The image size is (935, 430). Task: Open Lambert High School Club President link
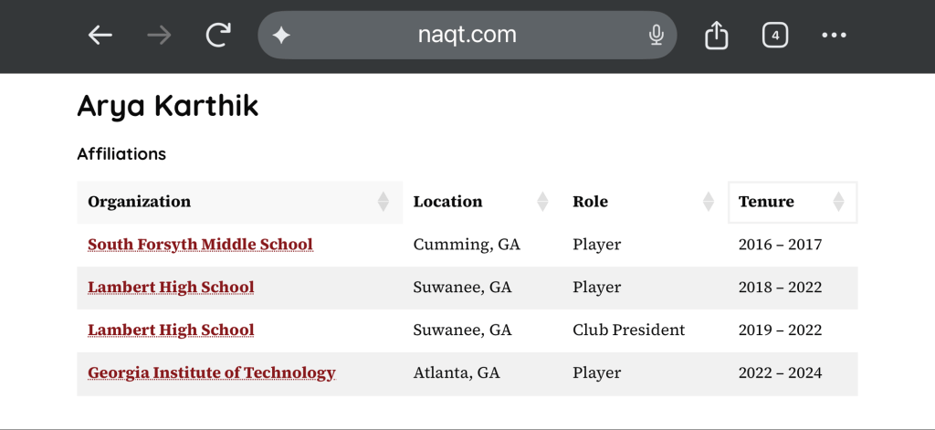pos(171,330)
